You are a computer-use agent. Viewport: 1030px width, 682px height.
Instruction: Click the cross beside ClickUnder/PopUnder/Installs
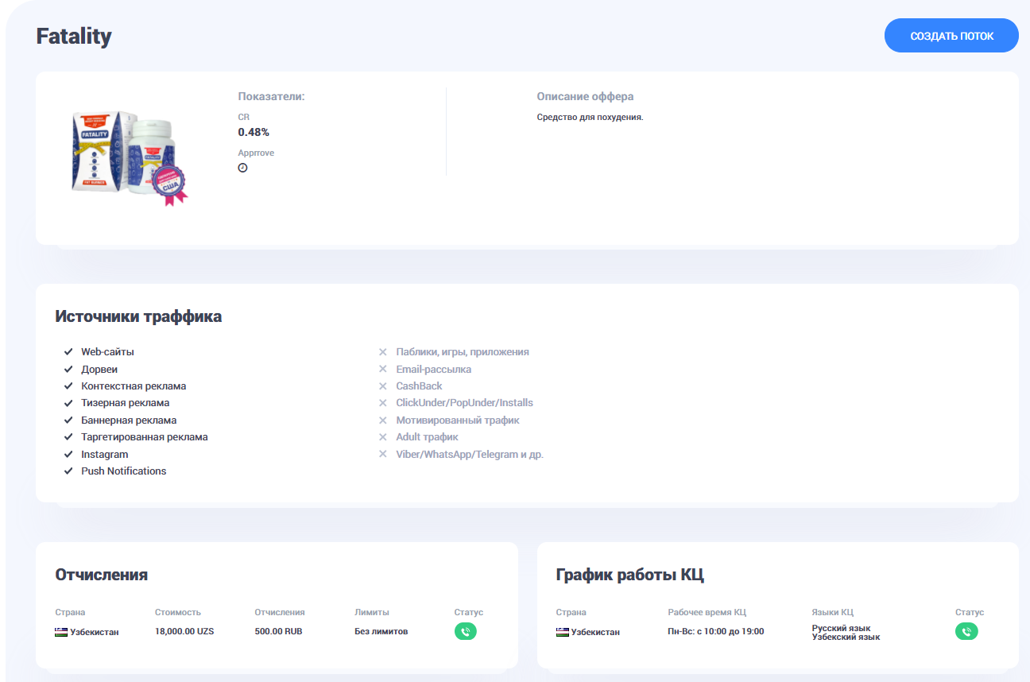click(382, 403)
